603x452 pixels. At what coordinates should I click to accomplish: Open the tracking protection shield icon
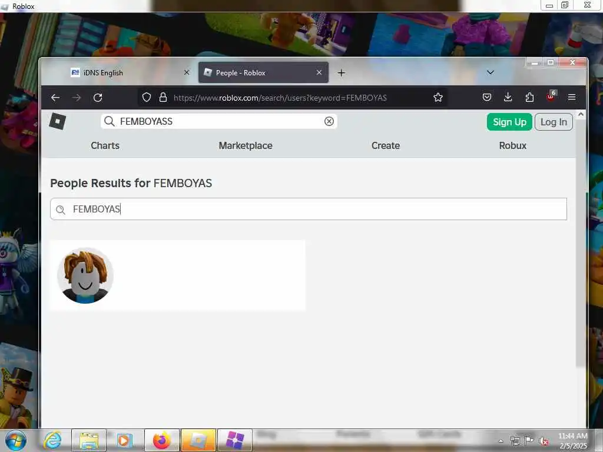(146, 98)
